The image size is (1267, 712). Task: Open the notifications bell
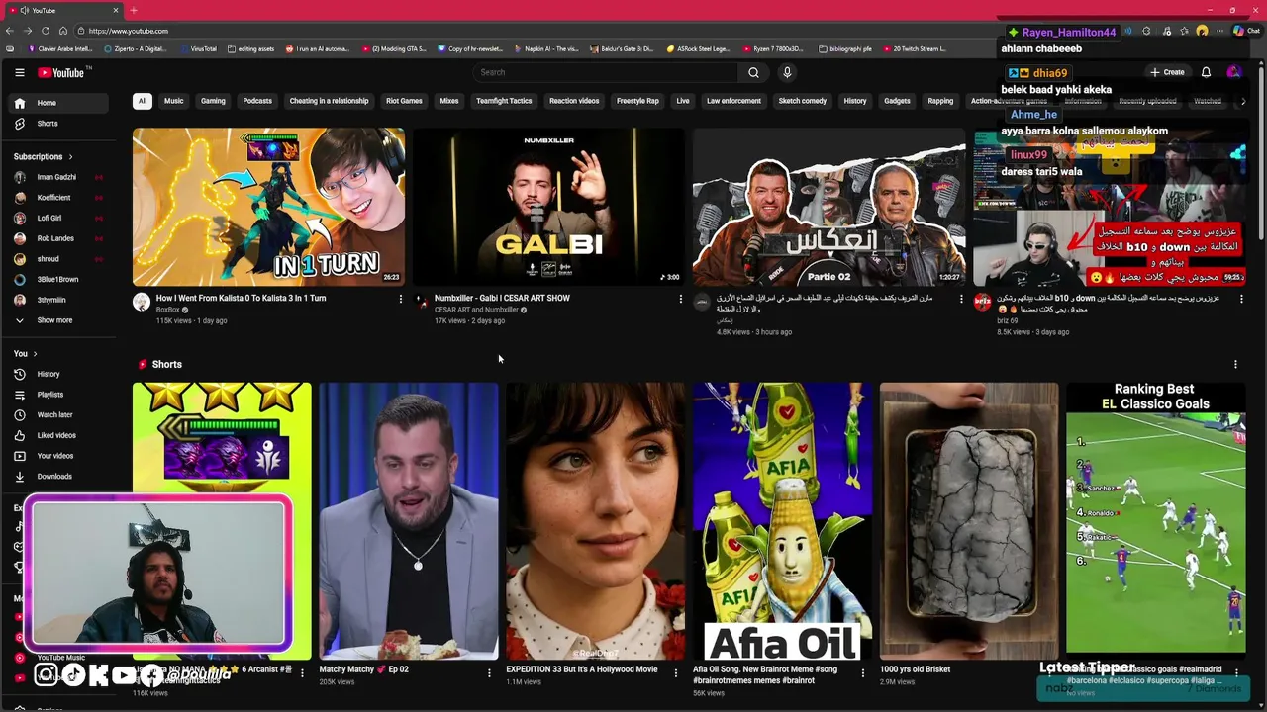pyautogui.click(x=1206, y=72)
